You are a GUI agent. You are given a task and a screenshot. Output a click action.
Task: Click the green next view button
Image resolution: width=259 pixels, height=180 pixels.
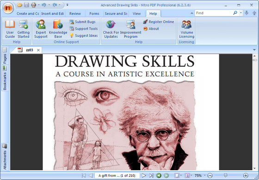(x=166, y=175)
